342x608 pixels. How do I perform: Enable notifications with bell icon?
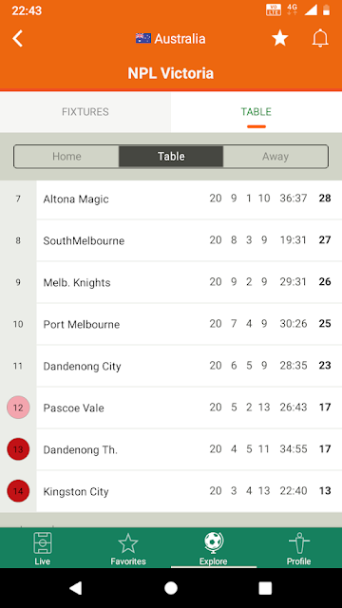(x=320, y=38)
